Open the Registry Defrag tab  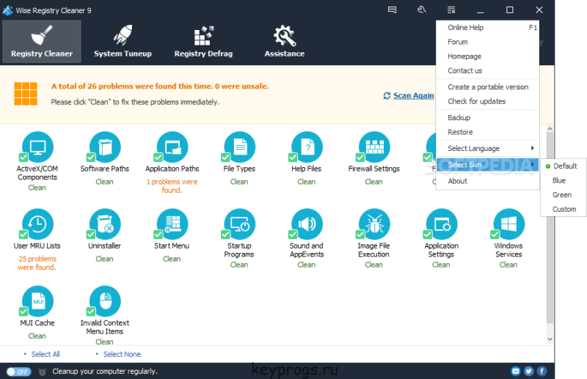click(x=203, y=42)
